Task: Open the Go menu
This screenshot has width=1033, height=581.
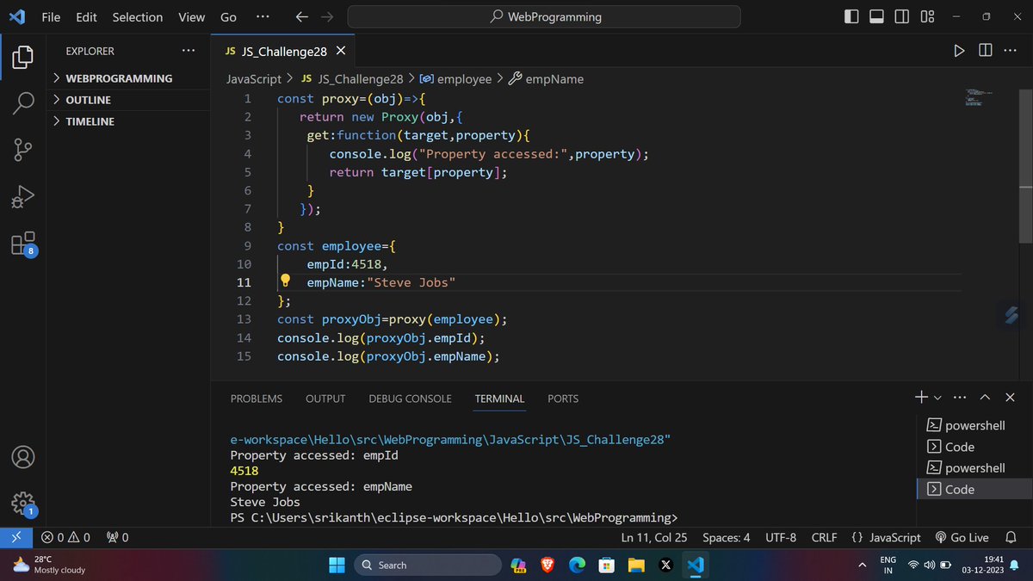Action: coord(228,16)
